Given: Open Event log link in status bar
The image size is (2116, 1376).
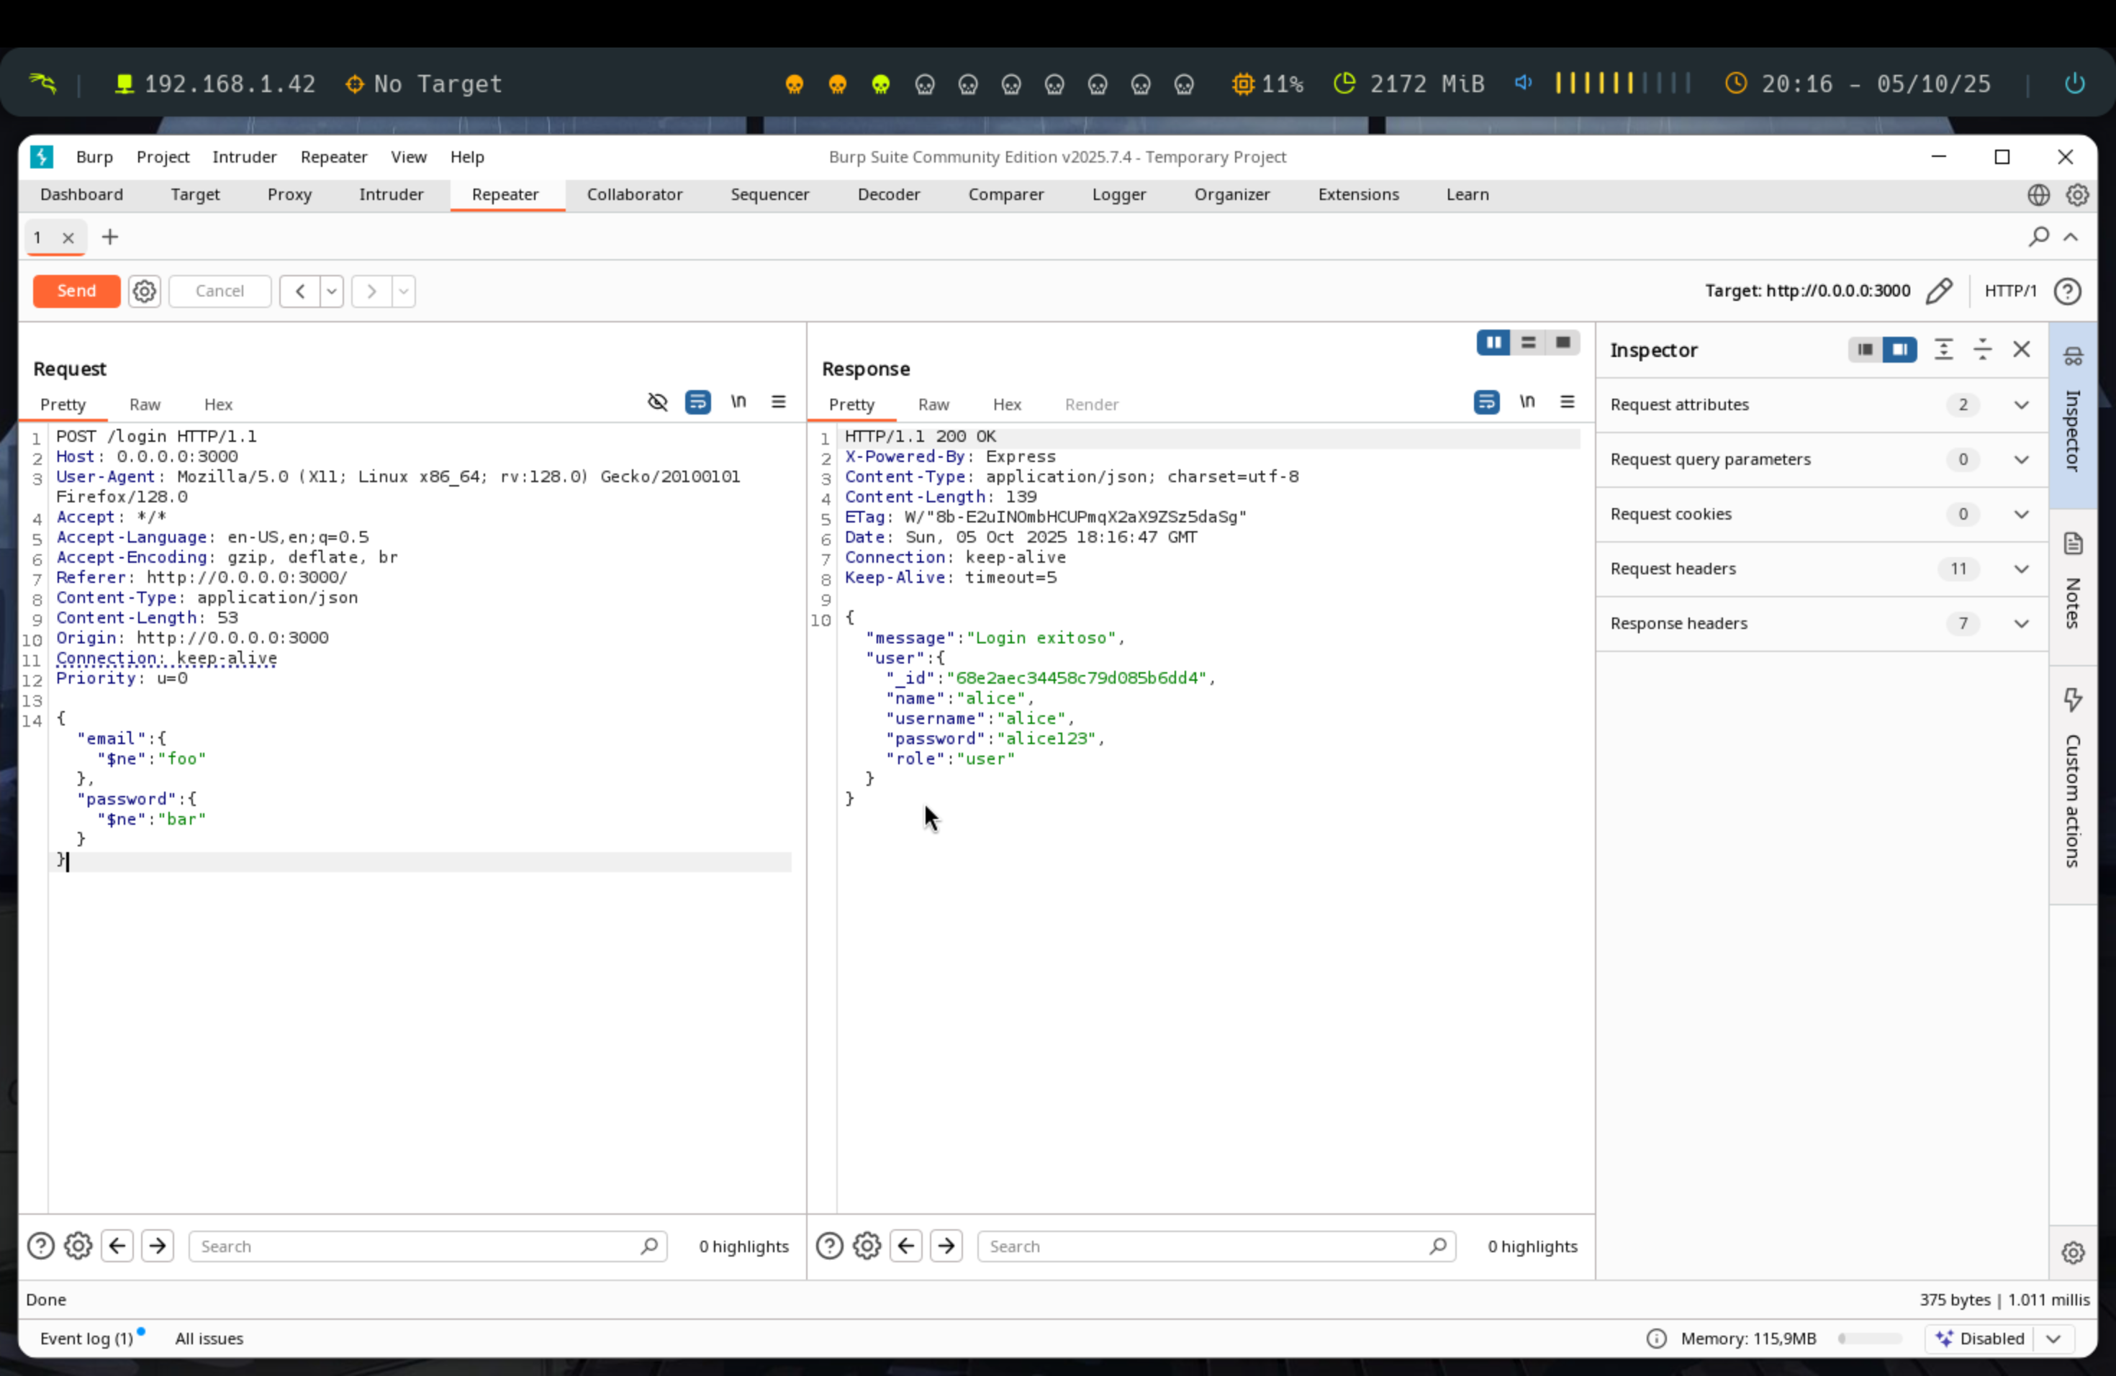Looking at the screenshot, I should coord(86,1338).
